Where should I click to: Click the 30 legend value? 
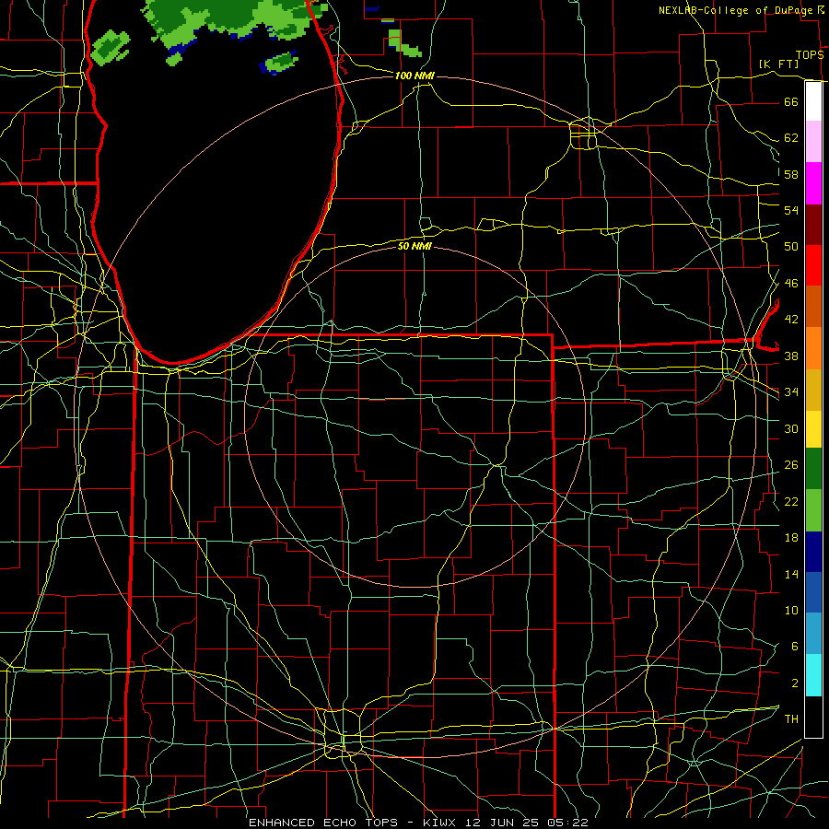click(791, 428)
